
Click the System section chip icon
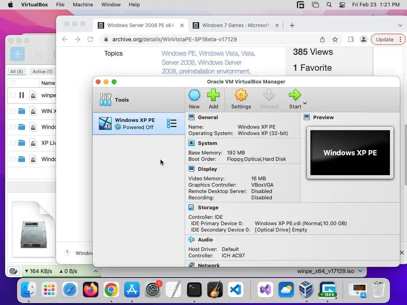tap(192, 143)
